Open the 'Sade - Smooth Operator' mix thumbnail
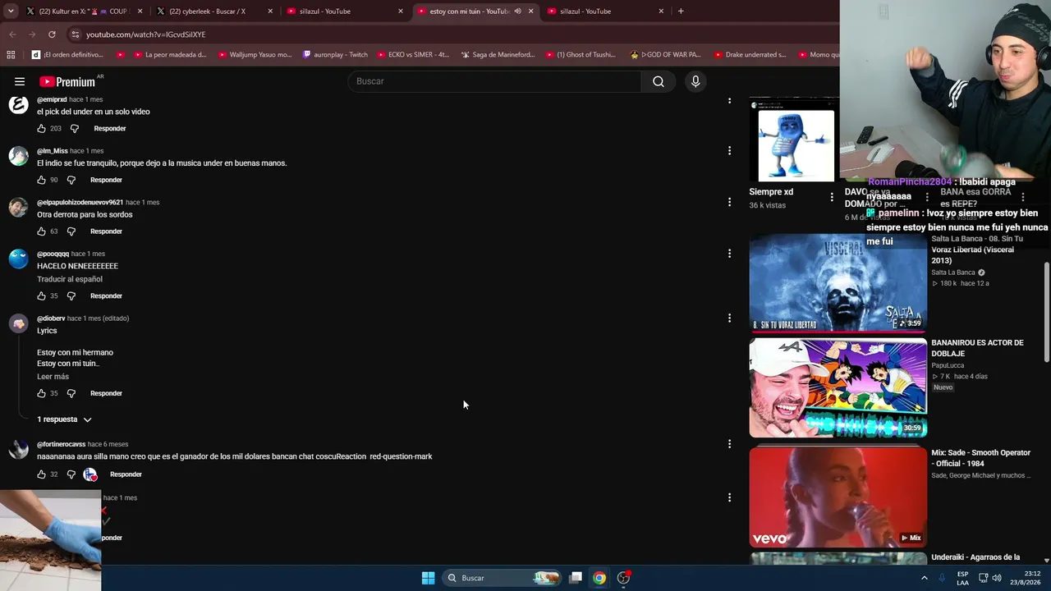The height and width of the screenshot is (591, 1051). click(x=838, y=497)
